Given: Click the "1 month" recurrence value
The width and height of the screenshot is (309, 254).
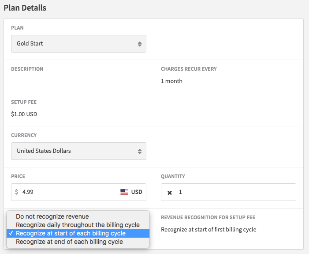Looking at the screenshot, I should tap(171, 81).
